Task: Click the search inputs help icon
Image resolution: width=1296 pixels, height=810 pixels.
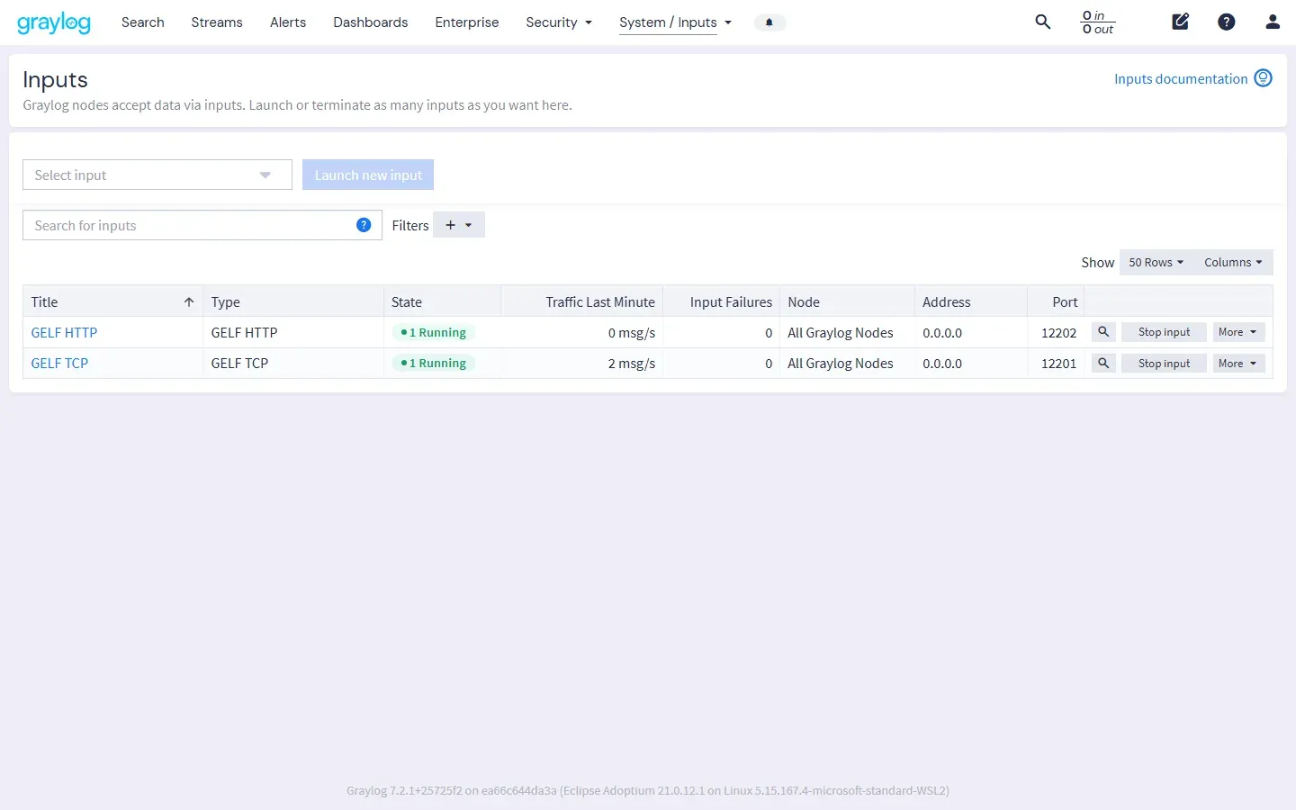Action: 364,225
